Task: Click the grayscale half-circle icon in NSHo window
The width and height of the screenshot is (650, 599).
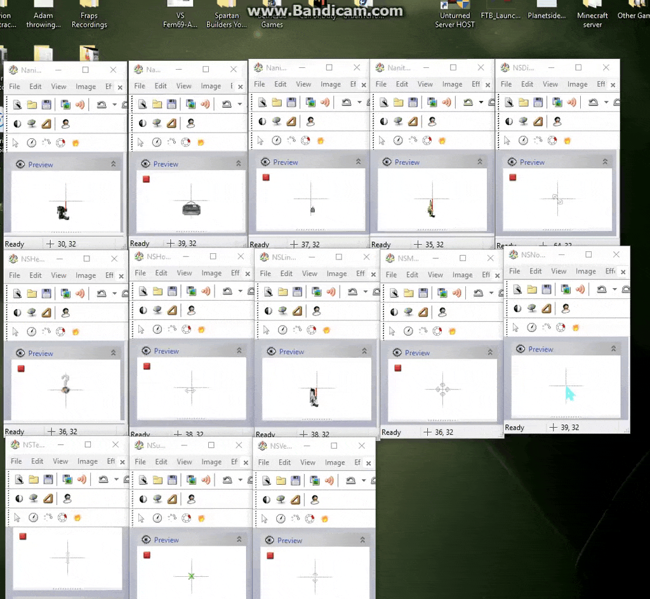Action: 143,310
